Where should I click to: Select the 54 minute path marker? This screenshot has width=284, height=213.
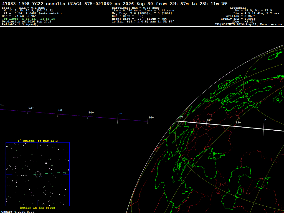coord(88,116)
